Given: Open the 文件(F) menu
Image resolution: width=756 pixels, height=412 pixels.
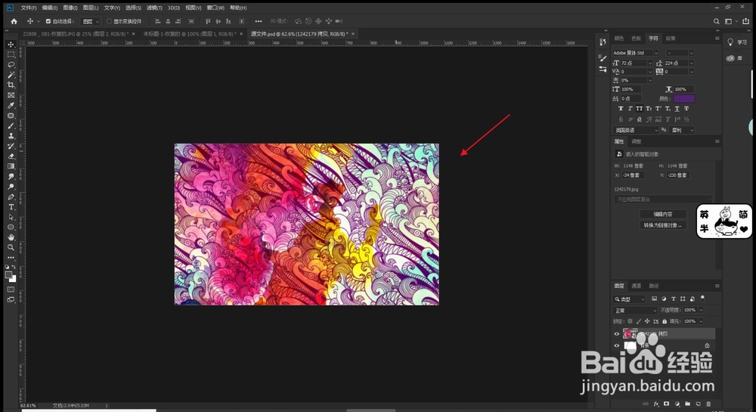Looking at the screenshot, I should [x=29, y=8].
